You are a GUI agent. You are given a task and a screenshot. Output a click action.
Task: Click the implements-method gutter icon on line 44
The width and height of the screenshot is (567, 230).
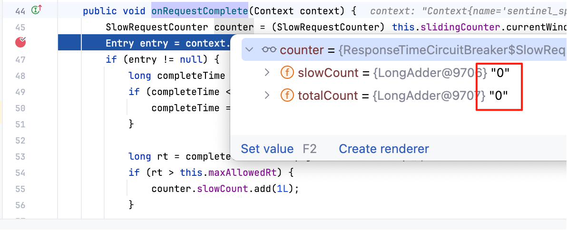37,10
